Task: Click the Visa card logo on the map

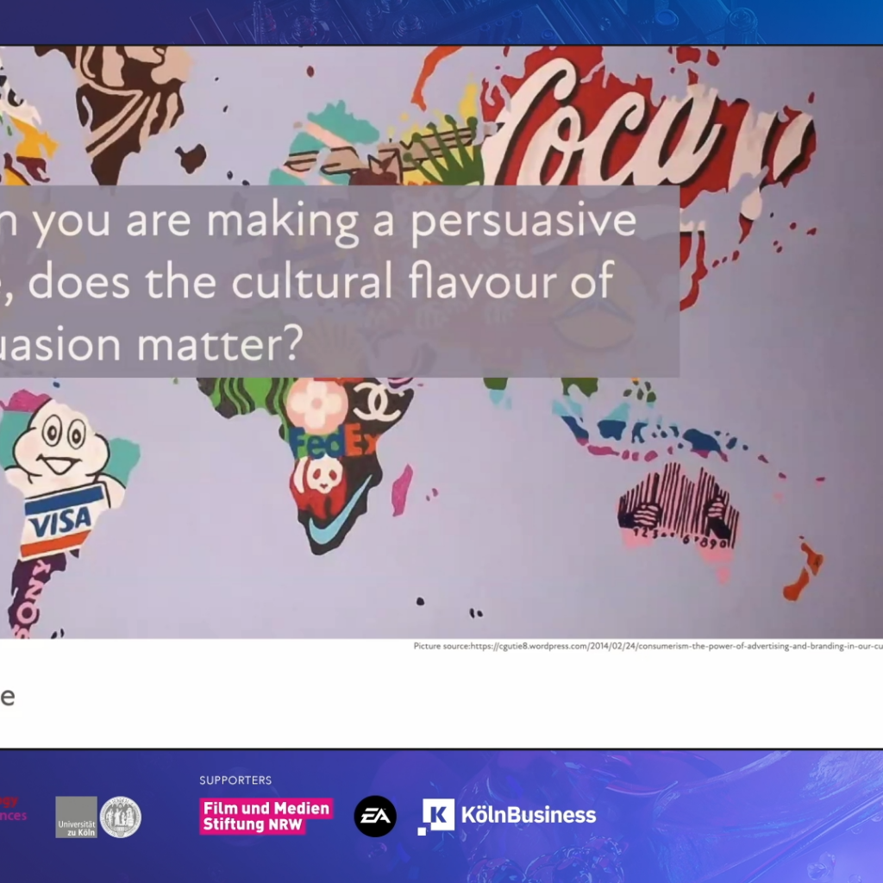Action: (x=61, y=521)
